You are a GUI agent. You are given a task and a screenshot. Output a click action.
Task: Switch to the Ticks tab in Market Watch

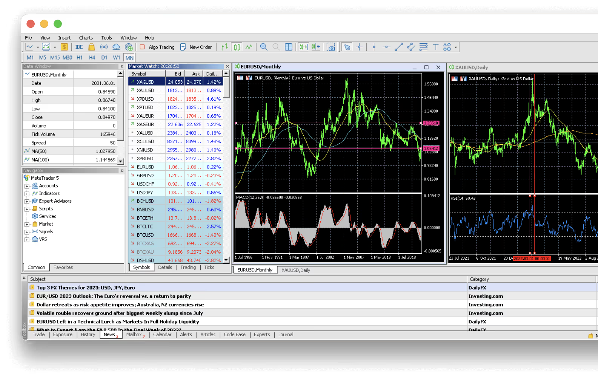209,268
